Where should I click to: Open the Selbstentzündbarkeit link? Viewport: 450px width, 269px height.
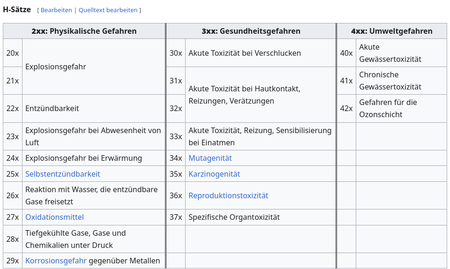coord(63,174)
